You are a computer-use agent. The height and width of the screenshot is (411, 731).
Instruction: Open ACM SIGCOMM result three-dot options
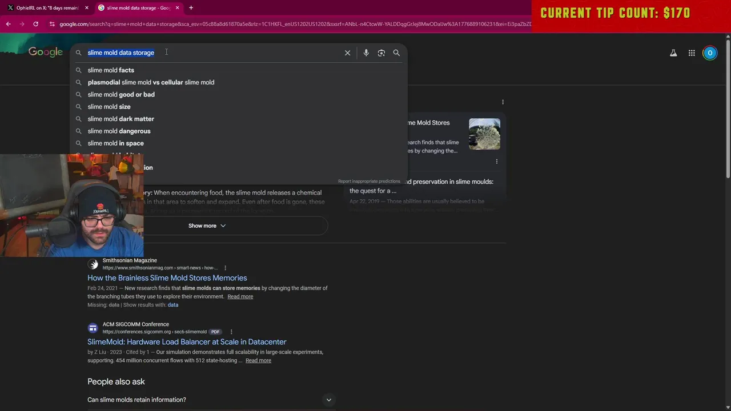point(231,332)
